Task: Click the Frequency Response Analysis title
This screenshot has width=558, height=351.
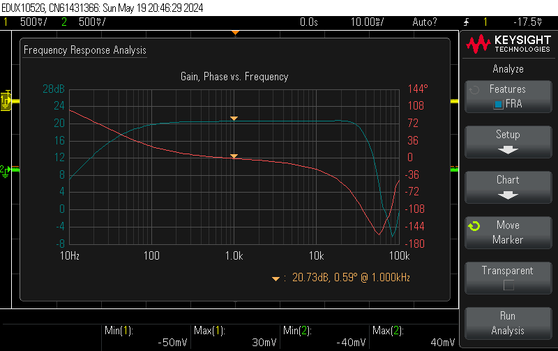Action: (x=84, y=50)
